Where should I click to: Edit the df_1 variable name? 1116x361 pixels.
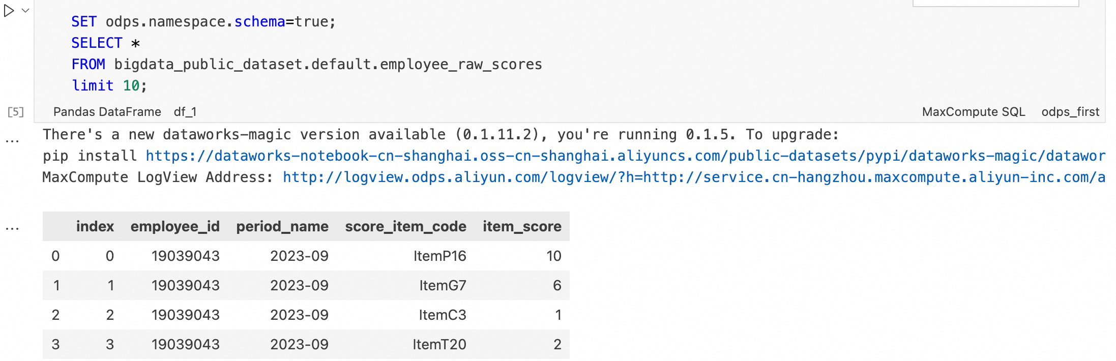(185, 112)
